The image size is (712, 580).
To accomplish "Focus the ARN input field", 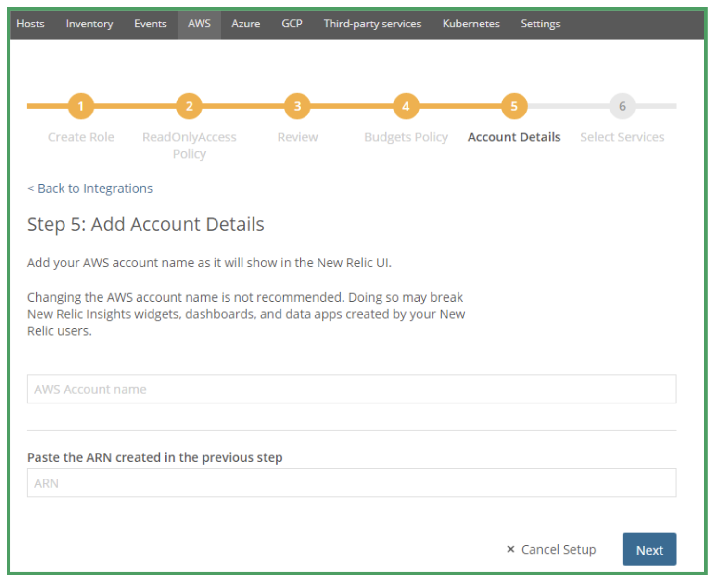I will (x=352, y=483).
